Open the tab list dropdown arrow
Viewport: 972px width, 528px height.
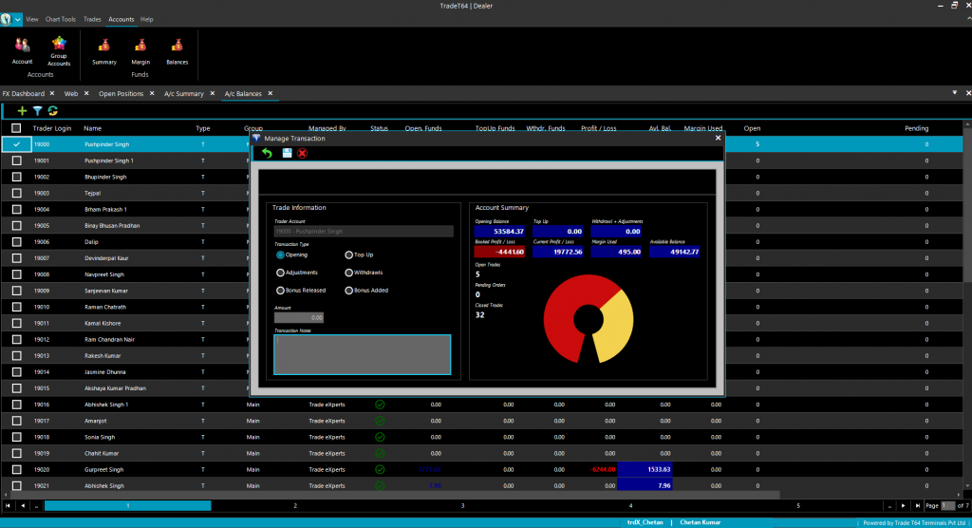954,93
